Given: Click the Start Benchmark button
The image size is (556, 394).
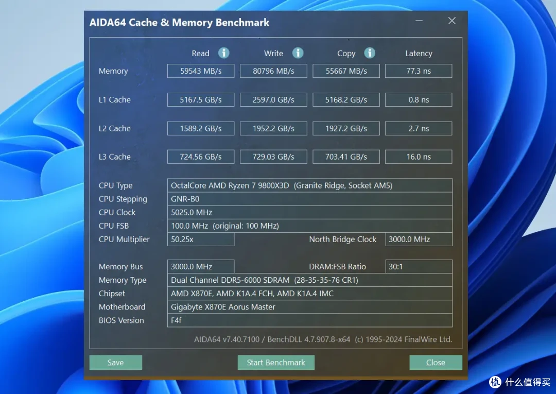Looking at the screenshot, I should click(x=276, y=363).
